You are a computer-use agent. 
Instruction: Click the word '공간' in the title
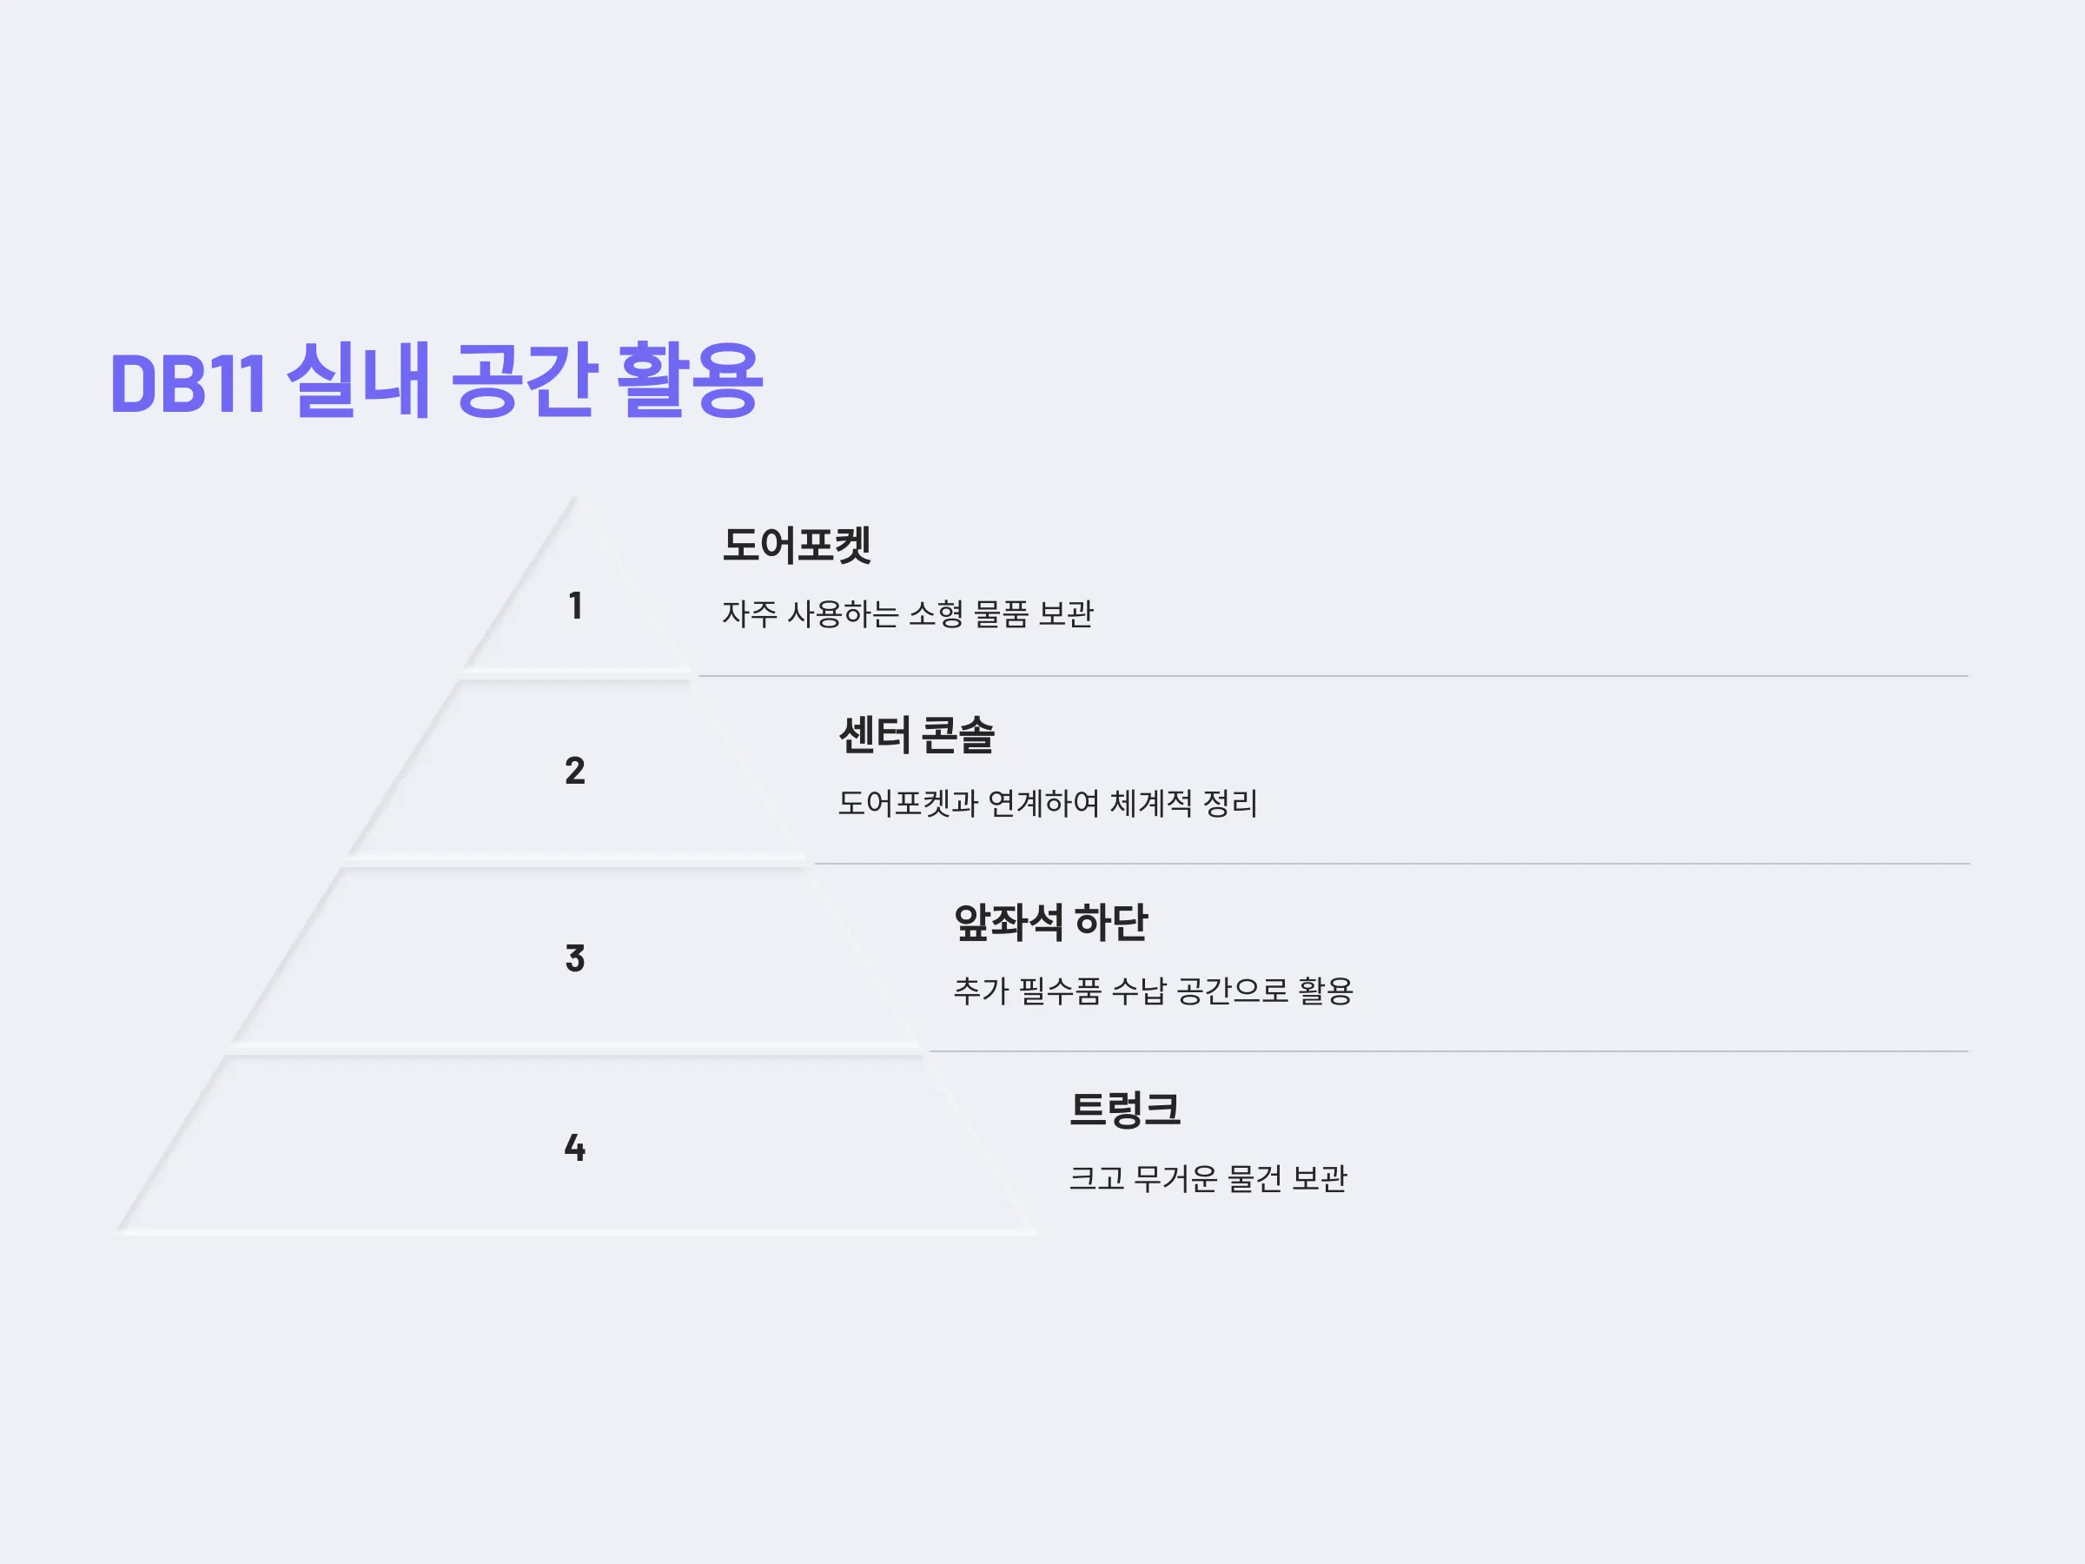(x=523, y=380)
